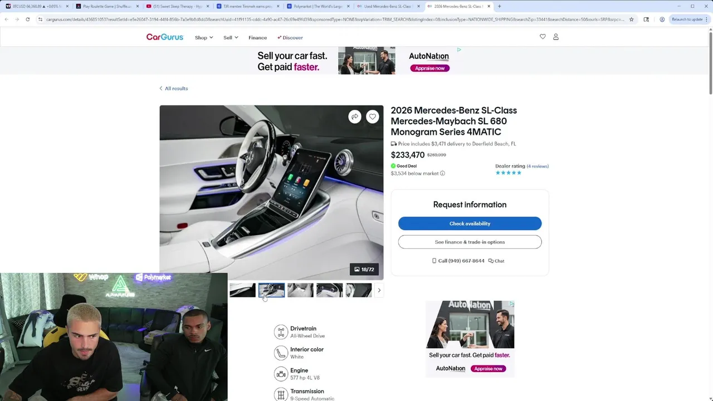Click the photo count 18/72 badge
This screenshot has height=401, width=713.
(364, 270)
